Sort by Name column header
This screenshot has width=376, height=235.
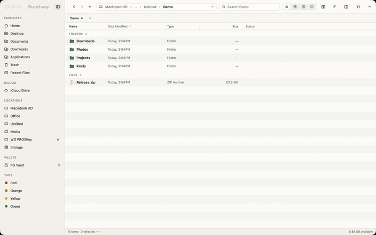(73, 26)
